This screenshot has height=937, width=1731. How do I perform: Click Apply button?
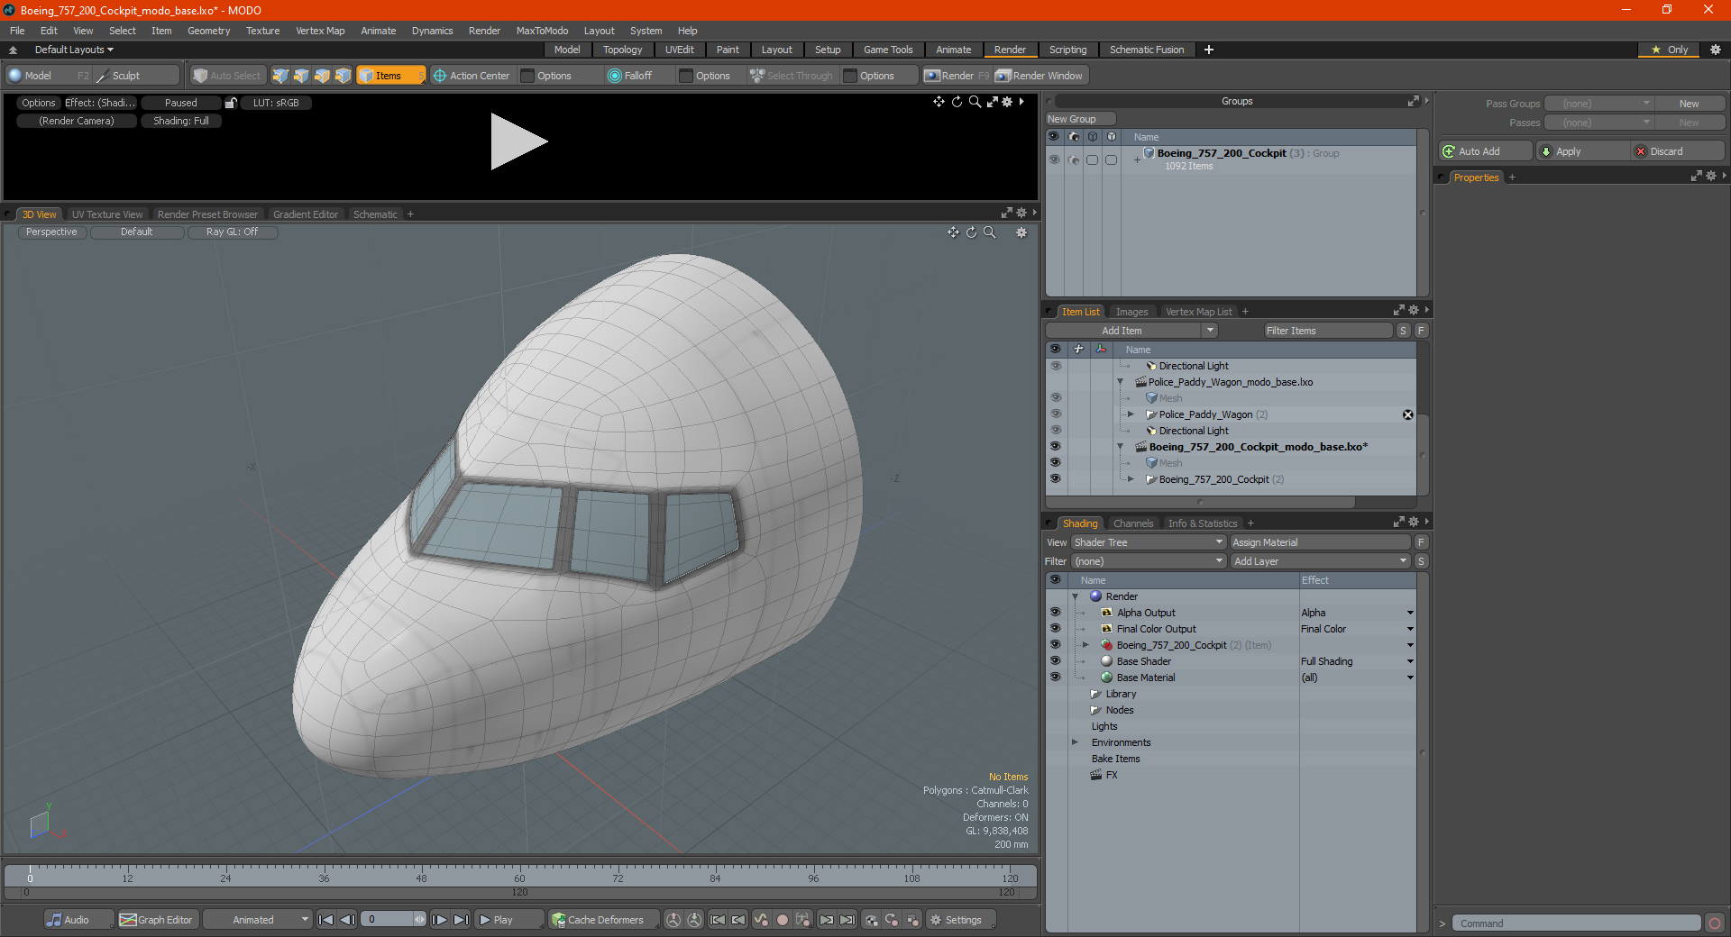click(1582, 151)
